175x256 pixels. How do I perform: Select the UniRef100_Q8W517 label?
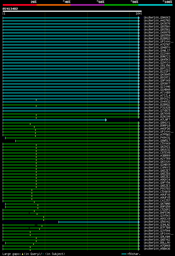point(157,141)
